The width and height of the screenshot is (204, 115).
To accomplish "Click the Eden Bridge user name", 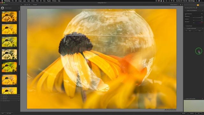I will coord(191,1).
